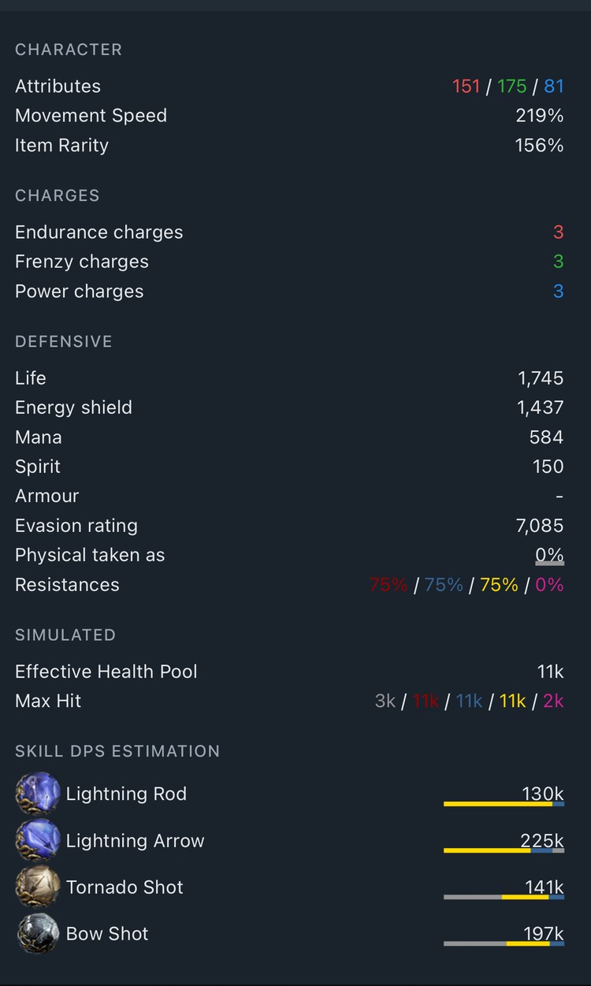
Task: Click the Tornado Shot 141k DPS bar
Action: 504,897
